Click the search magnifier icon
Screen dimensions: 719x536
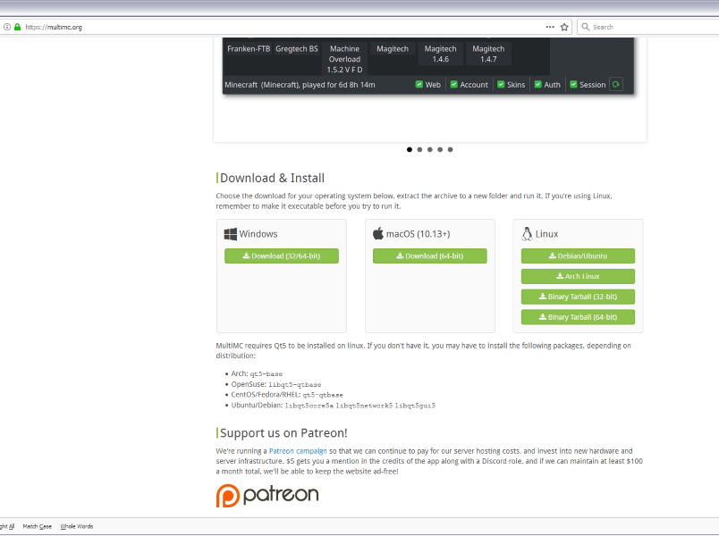click(585, 27)
